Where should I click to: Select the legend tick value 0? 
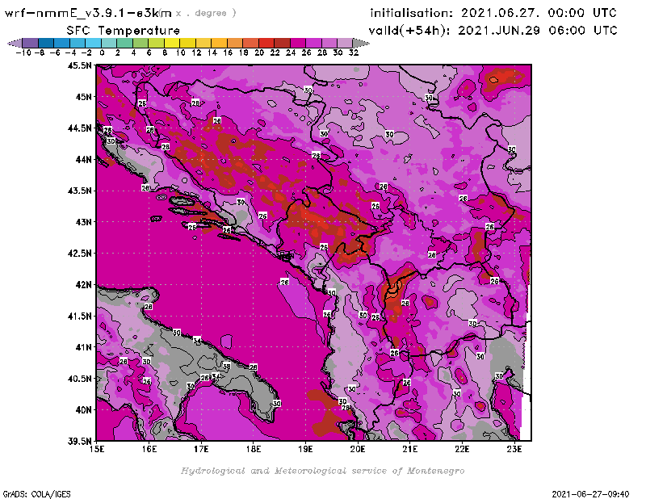point(102,52)
